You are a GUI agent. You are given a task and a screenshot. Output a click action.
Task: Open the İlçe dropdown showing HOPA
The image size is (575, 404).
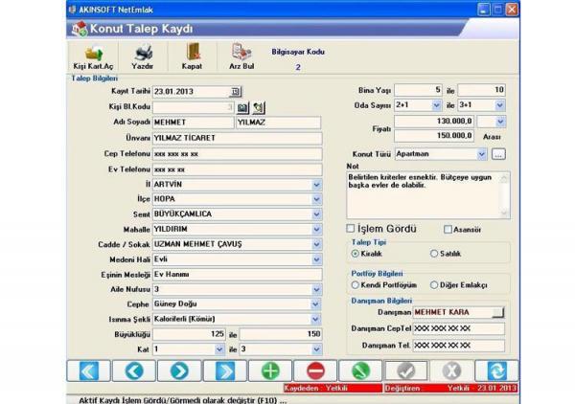pos(316,199)
